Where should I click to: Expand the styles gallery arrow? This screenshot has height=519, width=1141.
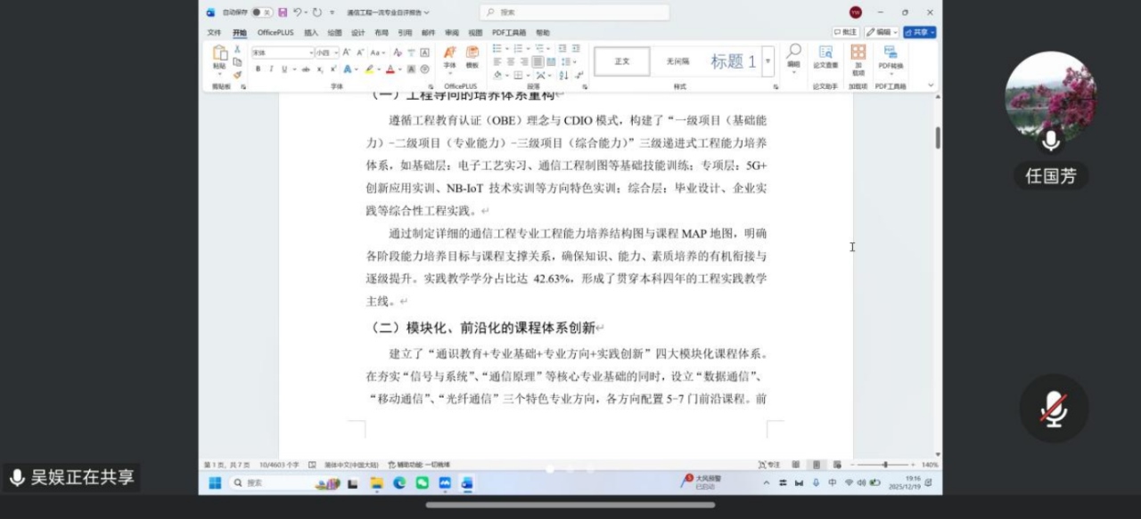point(768,61)
